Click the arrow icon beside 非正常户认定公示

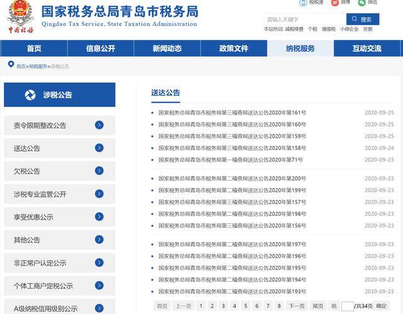tap(99, 262)
